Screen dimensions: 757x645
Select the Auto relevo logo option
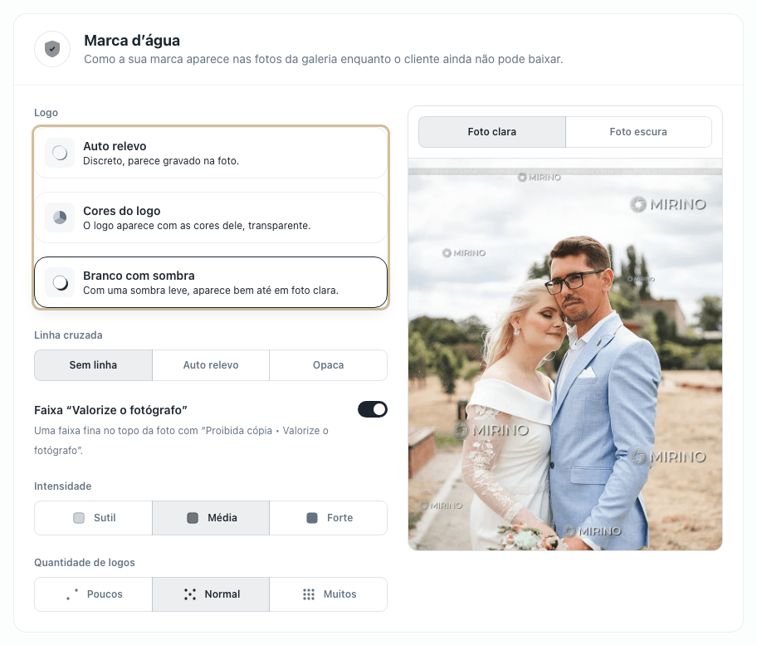click(x=211, y=153)
